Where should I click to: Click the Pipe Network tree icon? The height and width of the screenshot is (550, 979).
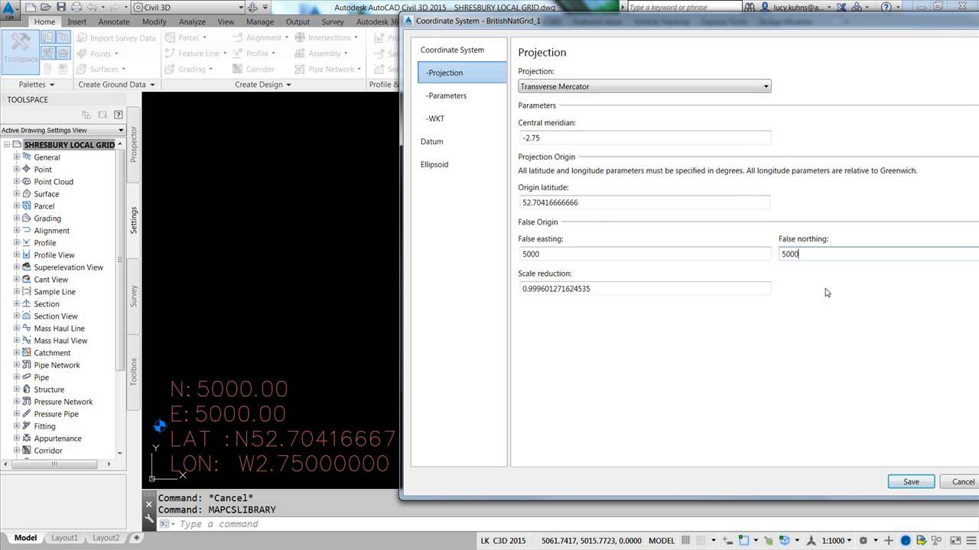pyautogui.click(x=27, y=364)
